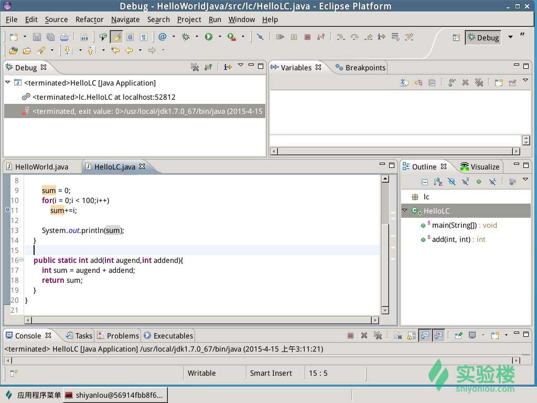
Task: Click the External Tools run icon
Action: point(231,37)
